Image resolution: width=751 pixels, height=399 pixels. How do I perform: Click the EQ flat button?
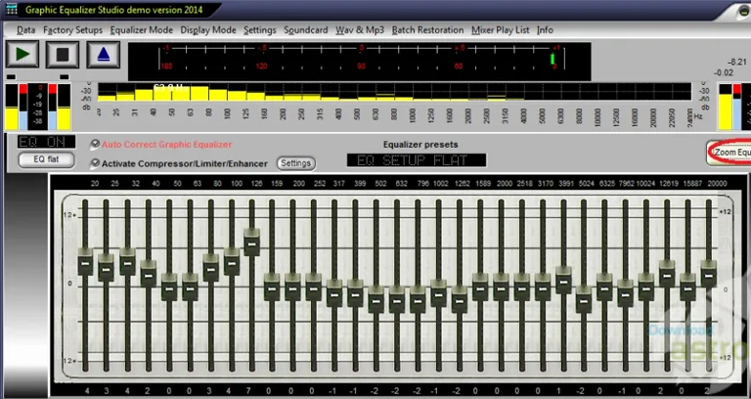click(x=47, y=160)
